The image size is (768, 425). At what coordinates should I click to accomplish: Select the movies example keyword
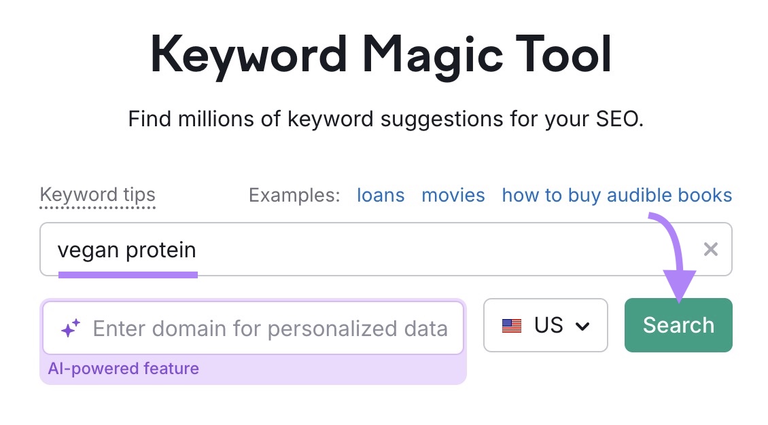tap(453, 196)
